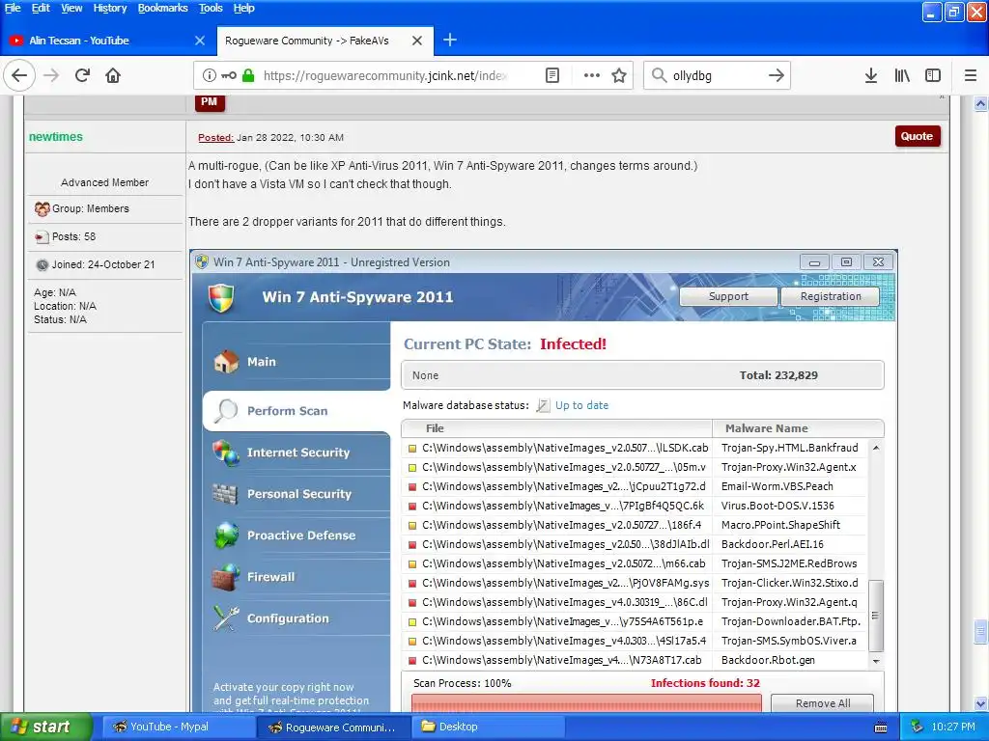The height and width of the screenshot is (741, 989).
Task: Toggle the sidebar icon
Action: [933, 75]
